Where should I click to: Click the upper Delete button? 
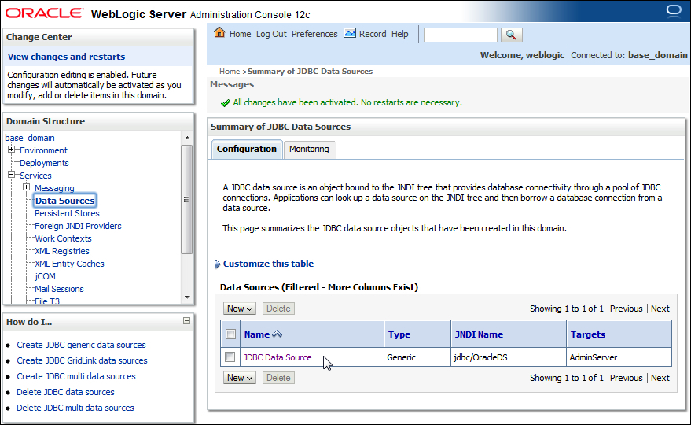(278, 309)
